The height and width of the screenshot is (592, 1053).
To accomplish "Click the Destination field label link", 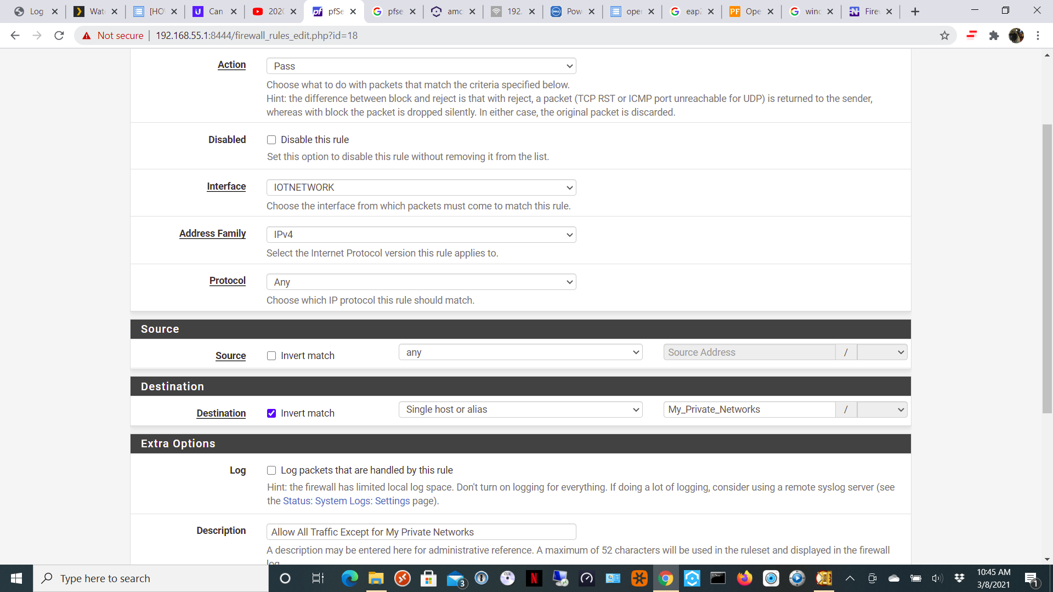I will pos(221,413).
